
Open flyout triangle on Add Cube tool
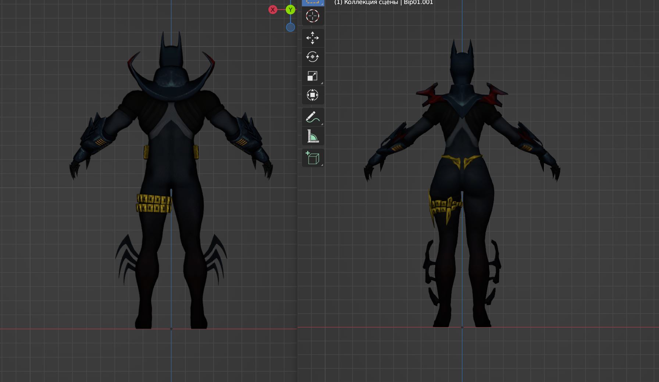point(322,165)
